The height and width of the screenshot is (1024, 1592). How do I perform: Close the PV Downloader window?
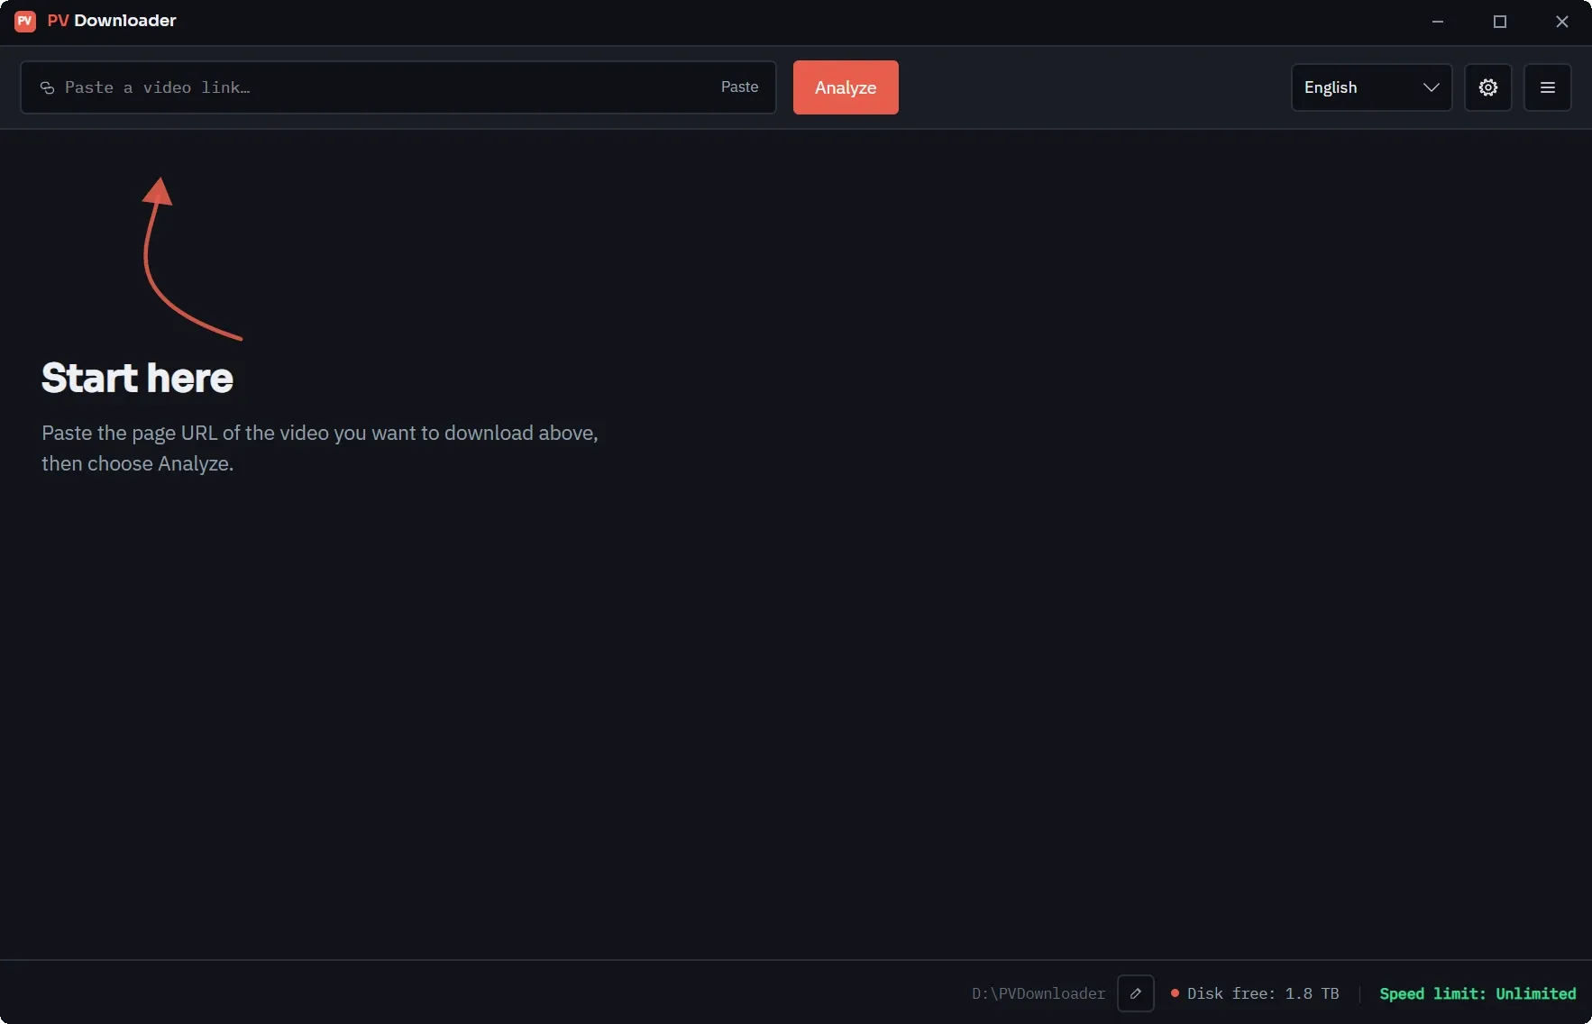point(1562,22)
